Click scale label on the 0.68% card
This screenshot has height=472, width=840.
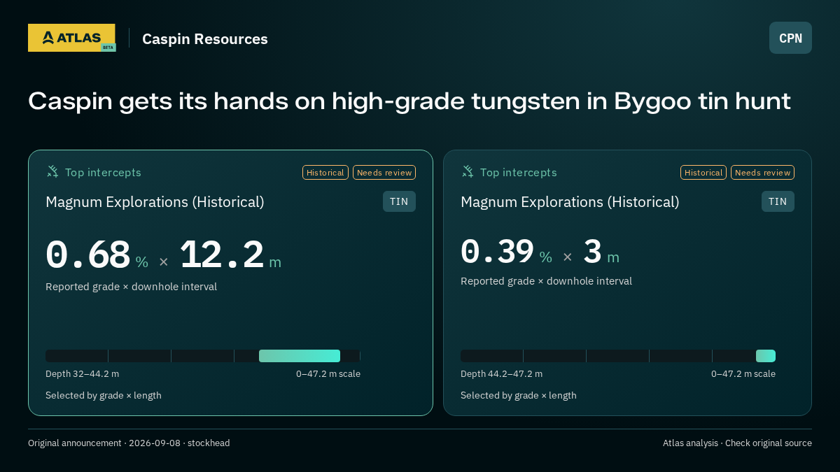pyautogui.click(x=328, y=374)
